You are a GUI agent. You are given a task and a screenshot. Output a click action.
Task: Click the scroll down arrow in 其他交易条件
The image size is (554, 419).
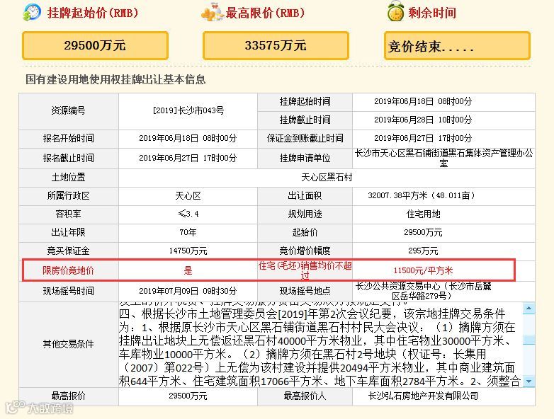point(529,381)
